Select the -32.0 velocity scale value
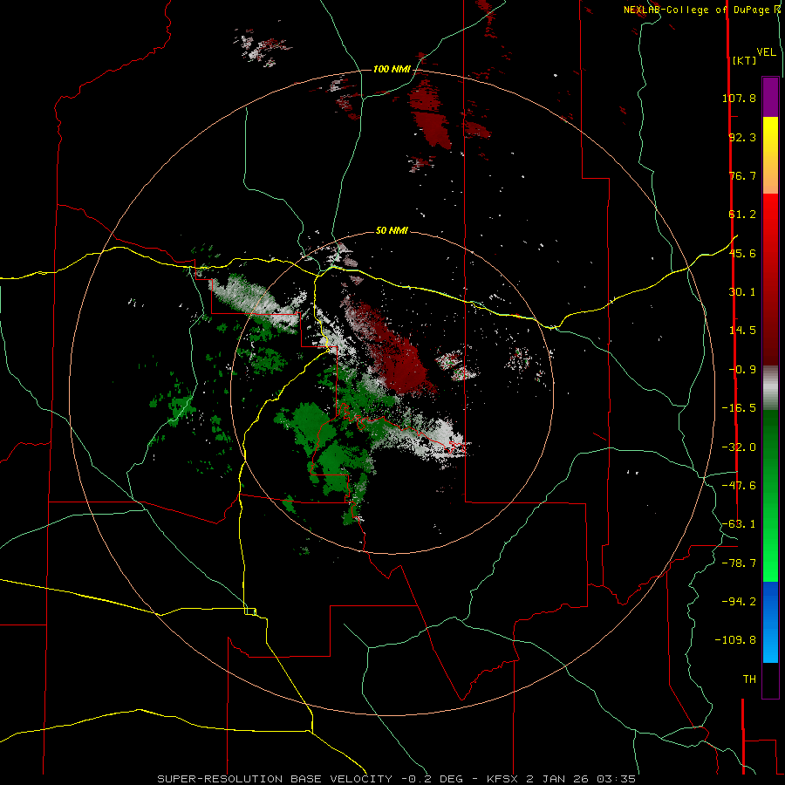 pyautogui.click(x=739, y=447)
